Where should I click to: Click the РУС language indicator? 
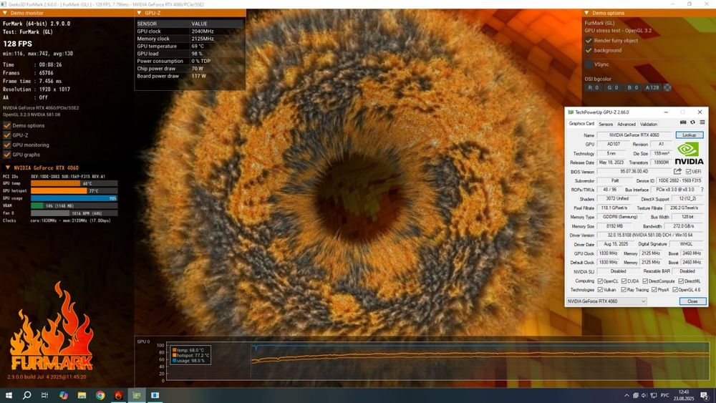click(x=665, y=395)
